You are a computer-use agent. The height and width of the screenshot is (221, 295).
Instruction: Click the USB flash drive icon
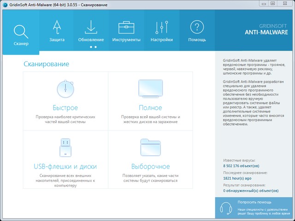65,146
